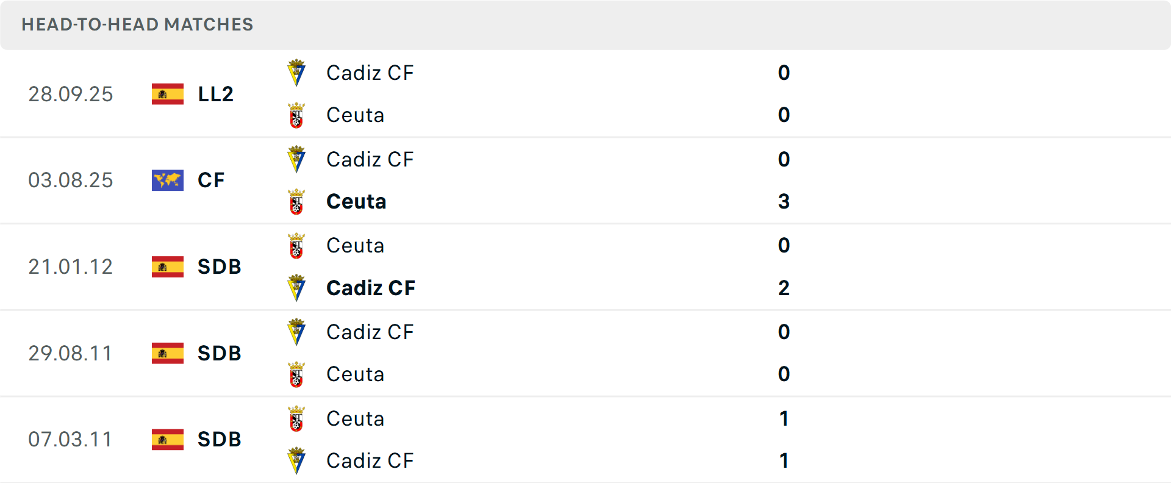
Task: Click the Cadiz CF crest in the 28.09.25 match
Action: (x=296, y=72)
